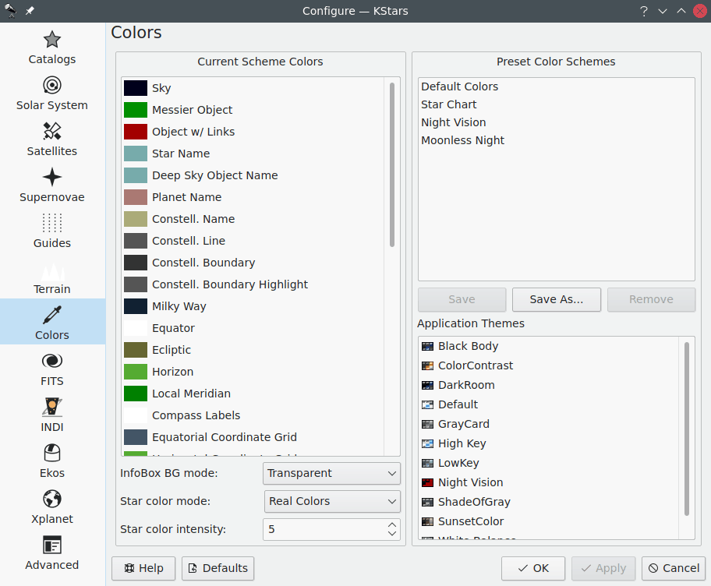Click the Messier Object green color swatch
This screenshot has height=586, width=711.
coord(136,110)
